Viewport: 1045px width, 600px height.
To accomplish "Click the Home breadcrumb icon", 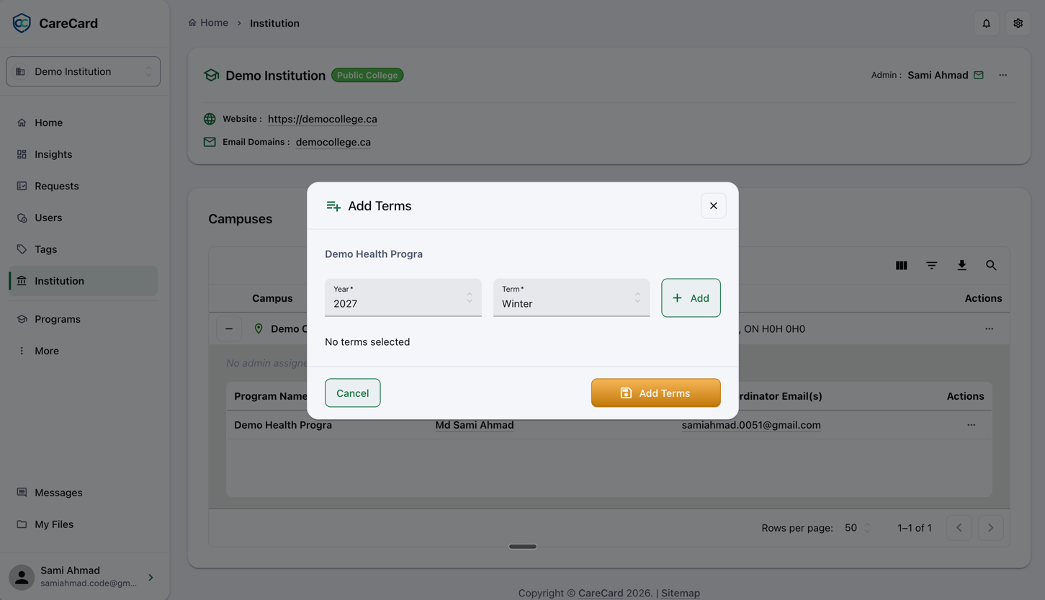I will click(192, 23).
